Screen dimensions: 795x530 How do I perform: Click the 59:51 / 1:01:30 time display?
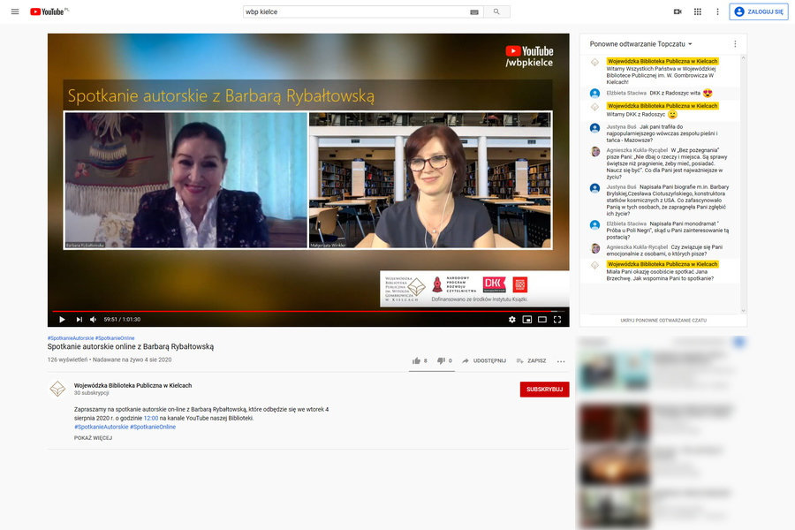pyautogui.click(x=122, y=320)
